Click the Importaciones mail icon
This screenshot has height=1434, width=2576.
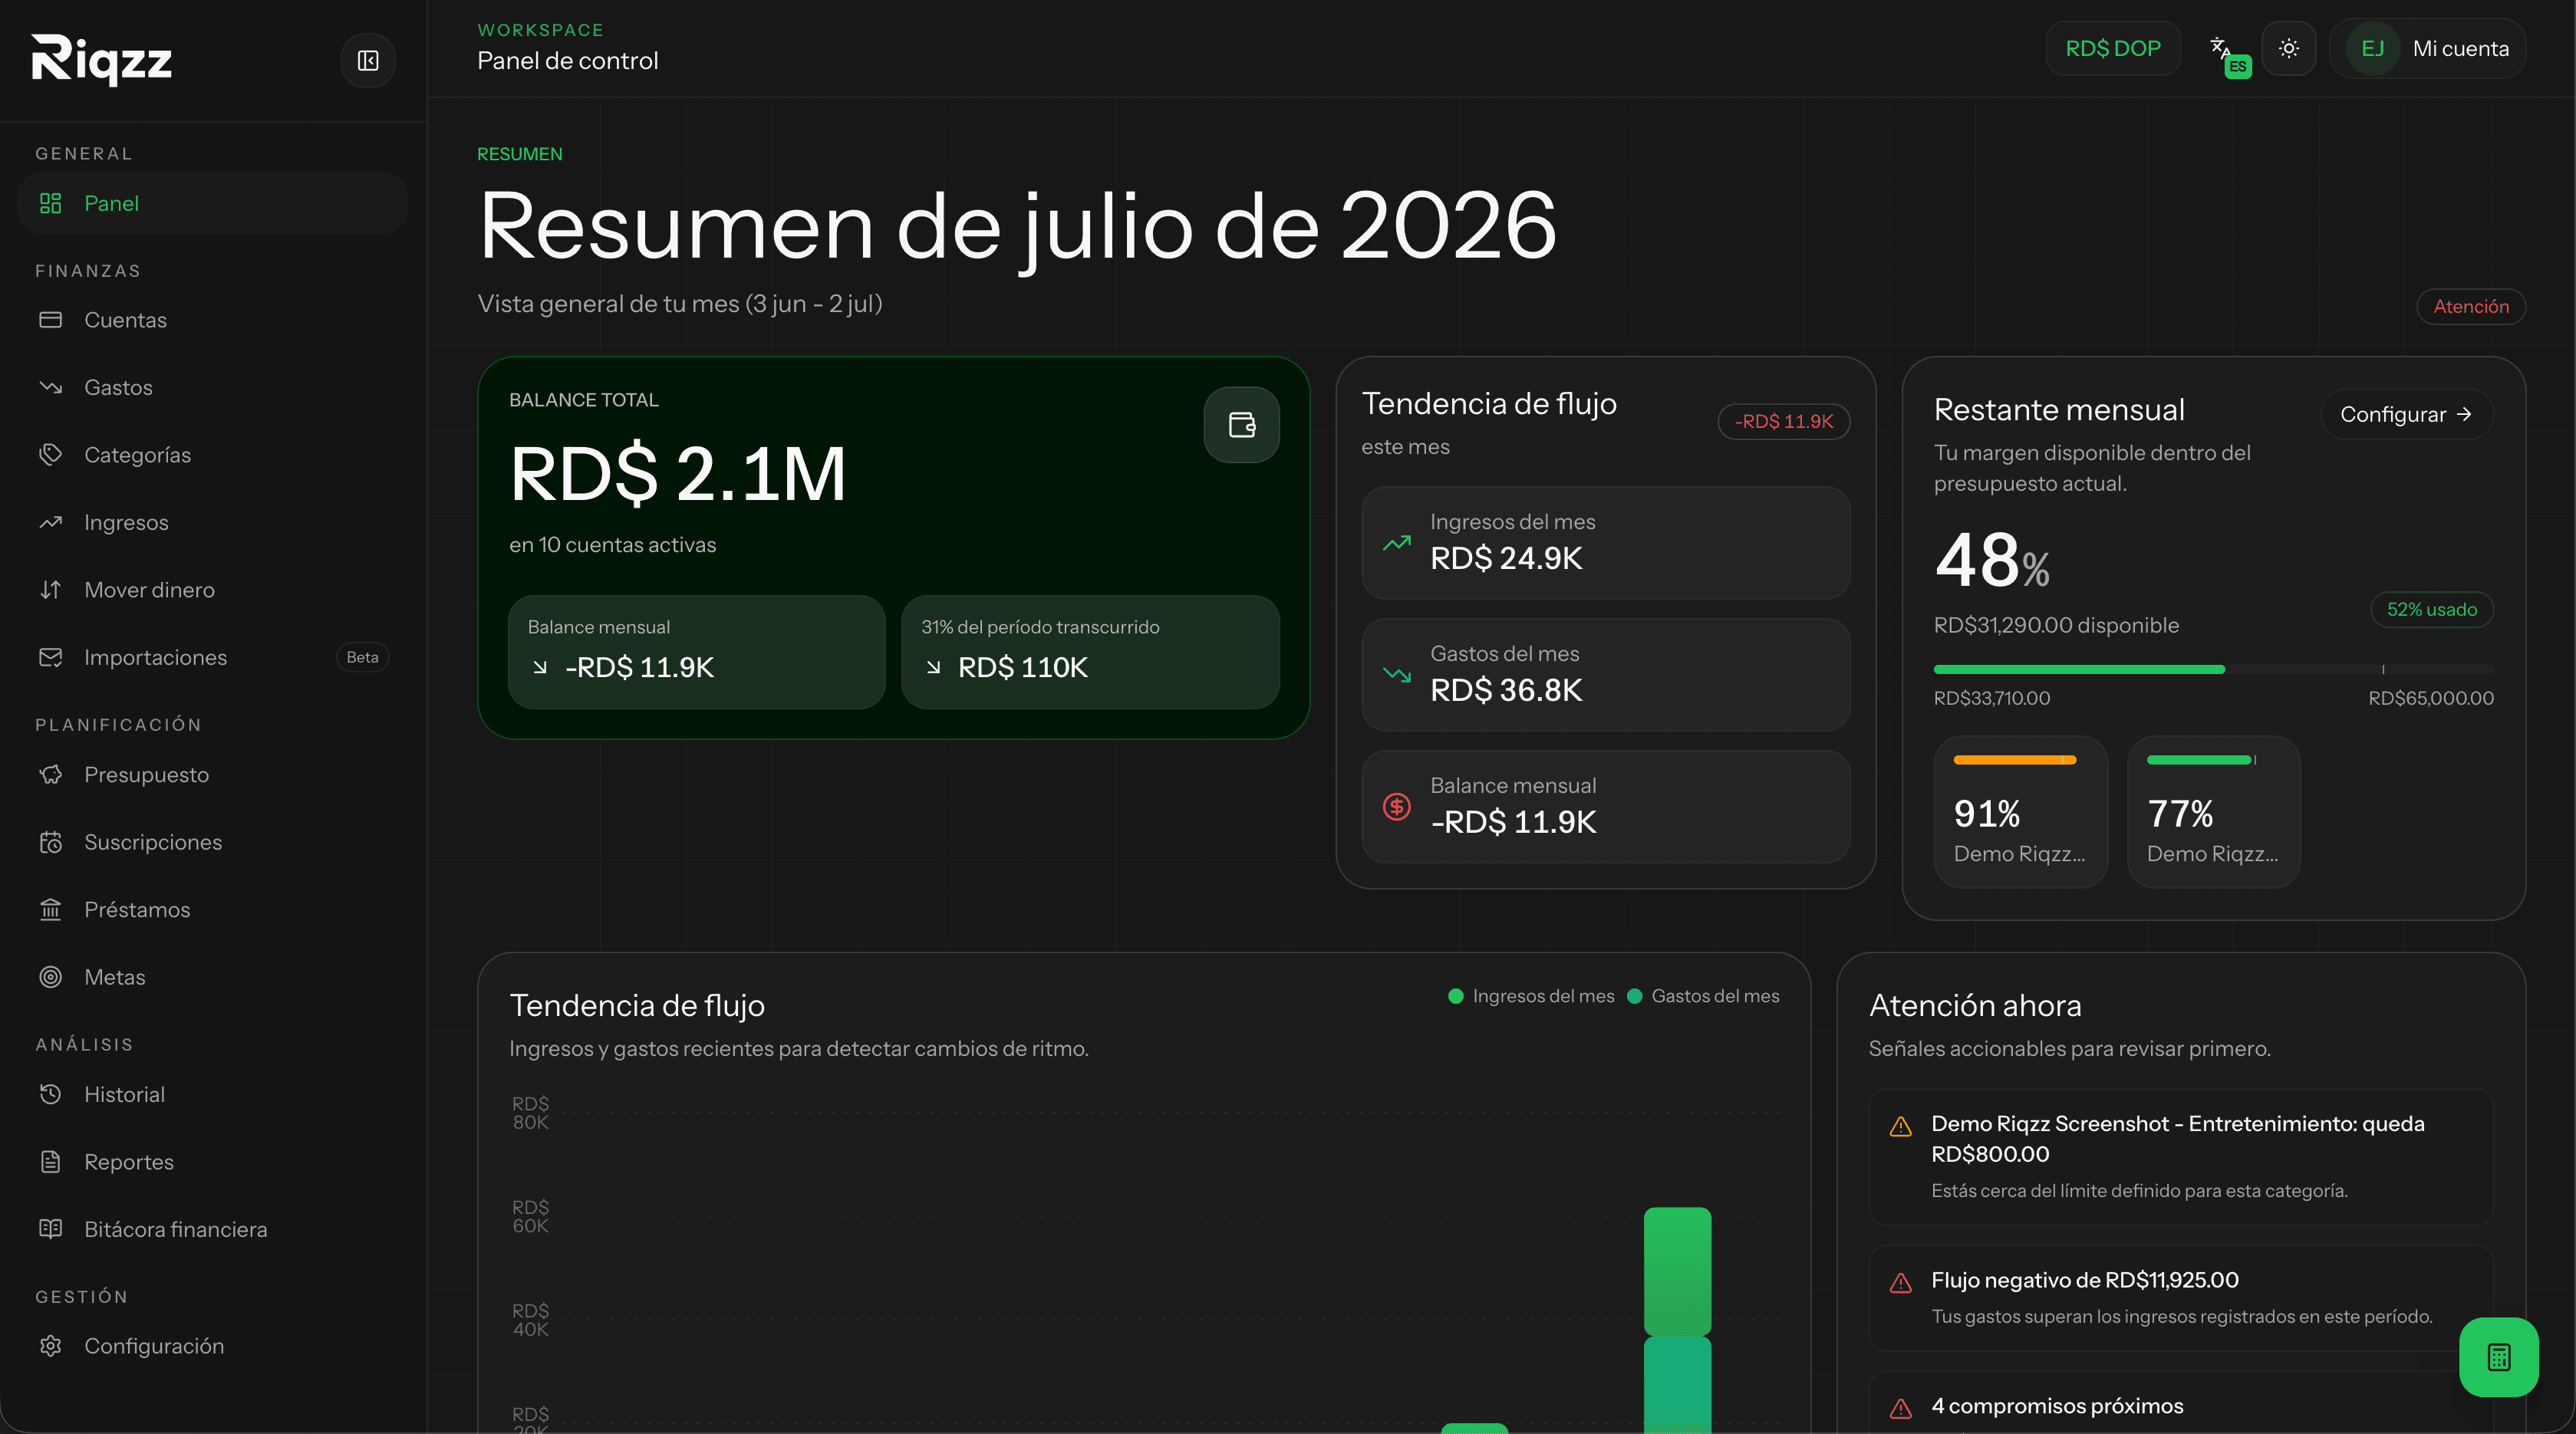[x=51, y=657]
